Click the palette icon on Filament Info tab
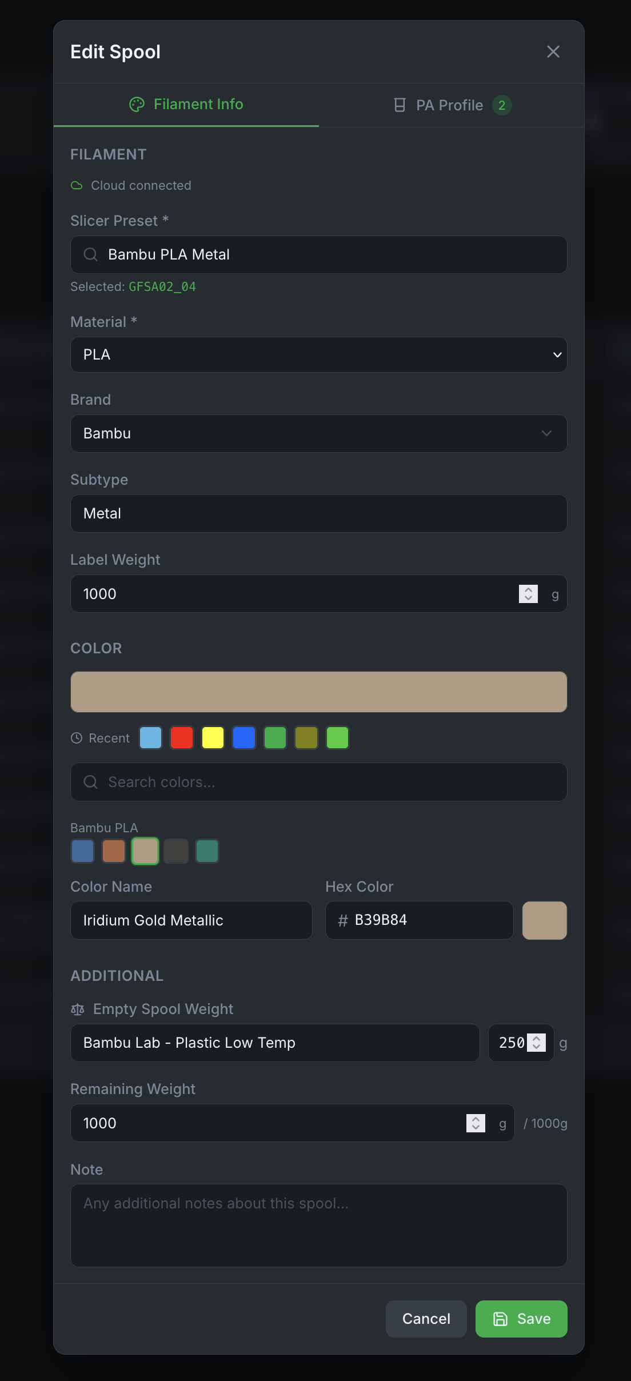This screenshot has width=631, height=1381. [137, 104]
